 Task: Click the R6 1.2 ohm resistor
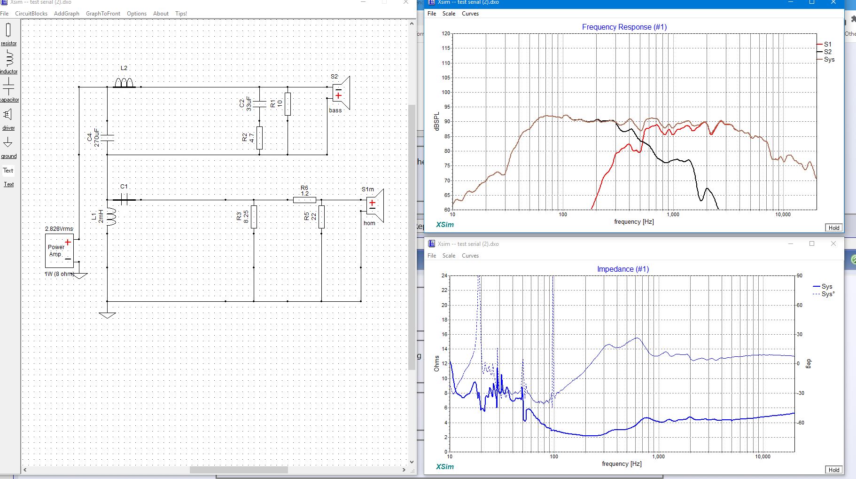[304, 200]
